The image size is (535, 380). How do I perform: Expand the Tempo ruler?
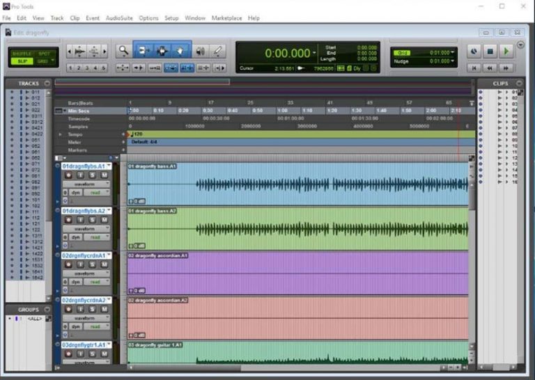click(x=60, y=134)
